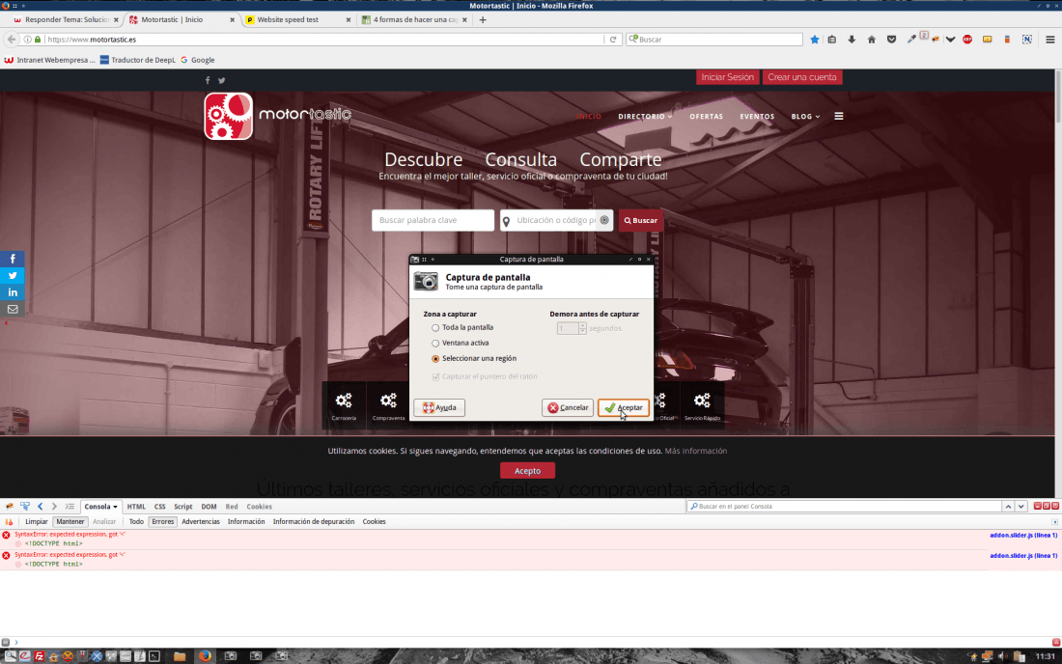
Task: Save page to Pocket icon
Action: coord(891,40)
